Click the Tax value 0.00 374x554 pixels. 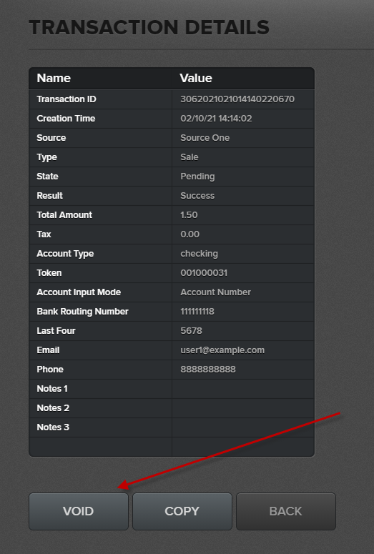[190, 234]
